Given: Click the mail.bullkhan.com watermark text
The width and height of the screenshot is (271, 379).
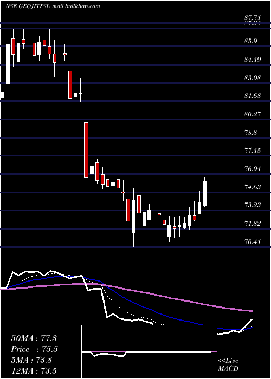Looking at the screenshot, I should (76, 6).
